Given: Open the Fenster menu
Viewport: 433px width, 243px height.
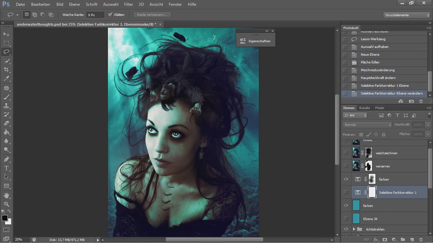Looking at the screenshot, I should (175, 4).
